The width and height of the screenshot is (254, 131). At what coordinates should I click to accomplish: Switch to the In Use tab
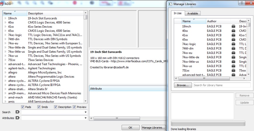[x=177, y=13]
